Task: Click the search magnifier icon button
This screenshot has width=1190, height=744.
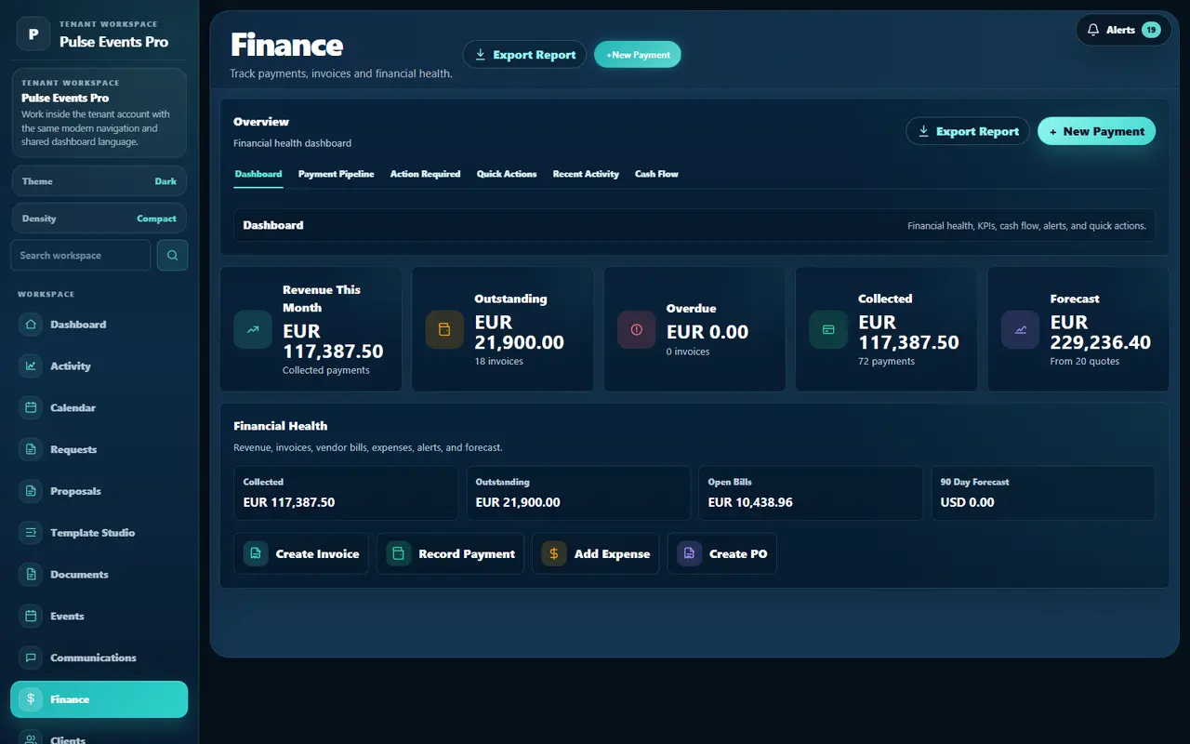Action: click(173, 255)
